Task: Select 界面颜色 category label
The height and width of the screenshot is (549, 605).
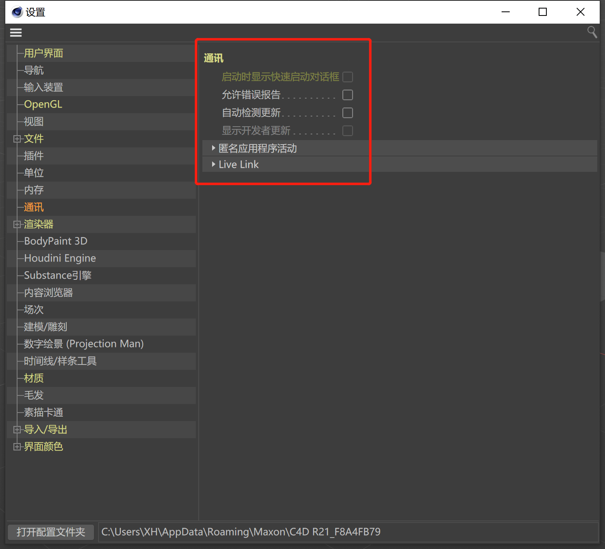Action: point(44,447)
